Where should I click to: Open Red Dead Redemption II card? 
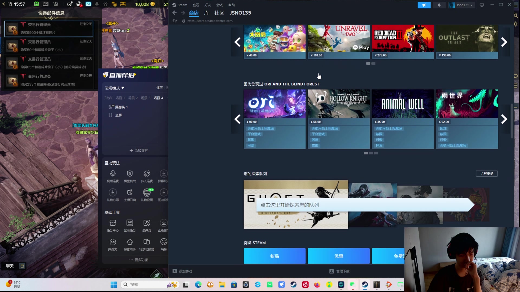point(403,42)
